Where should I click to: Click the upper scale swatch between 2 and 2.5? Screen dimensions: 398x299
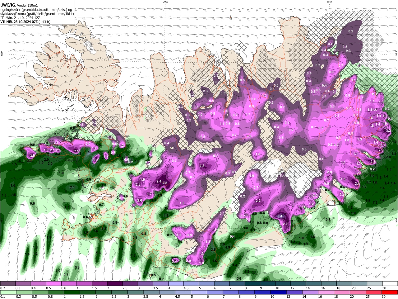click(115, 284)
